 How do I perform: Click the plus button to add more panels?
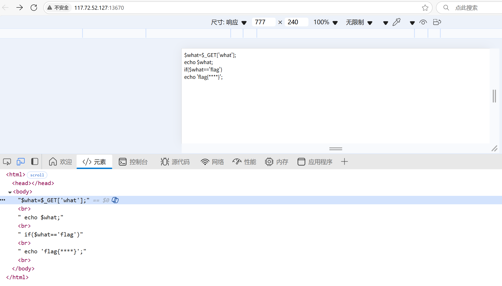tap(344, 162)
